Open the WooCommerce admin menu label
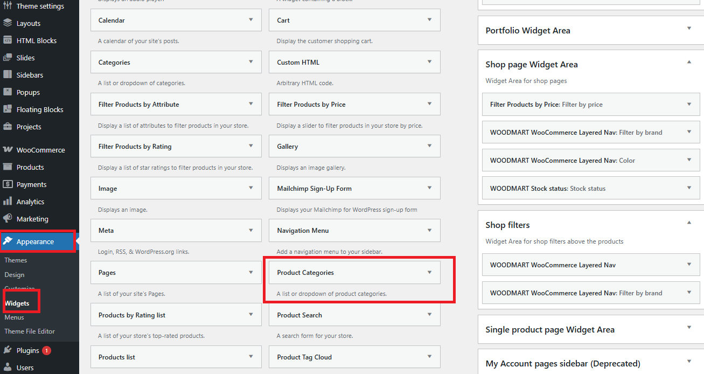The width and height of the screenshot is (704, 374). (40, 150)
